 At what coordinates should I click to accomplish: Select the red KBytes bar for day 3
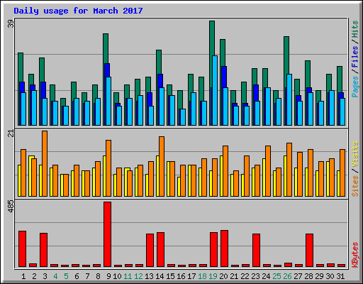pyautogui.click(x=44, y=250)
